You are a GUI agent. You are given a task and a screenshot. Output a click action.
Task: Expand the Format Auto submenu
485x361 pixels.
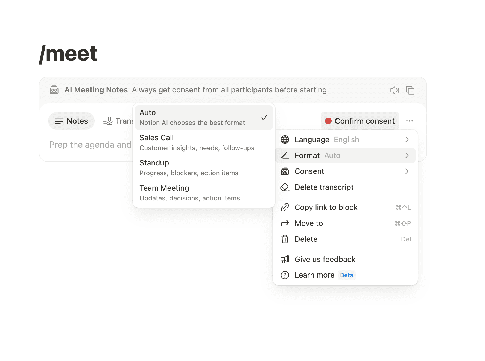coord(345,155)
